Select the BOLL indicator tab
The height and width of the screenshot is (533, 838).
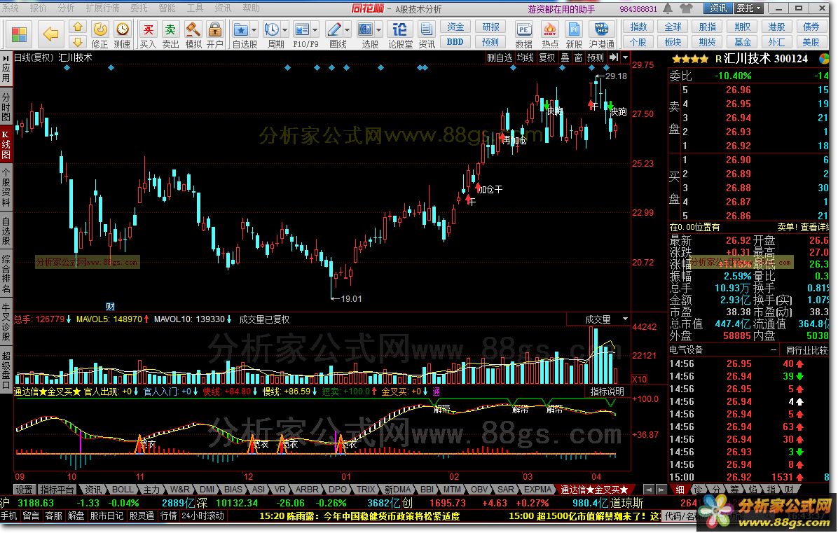coord(123,489)
